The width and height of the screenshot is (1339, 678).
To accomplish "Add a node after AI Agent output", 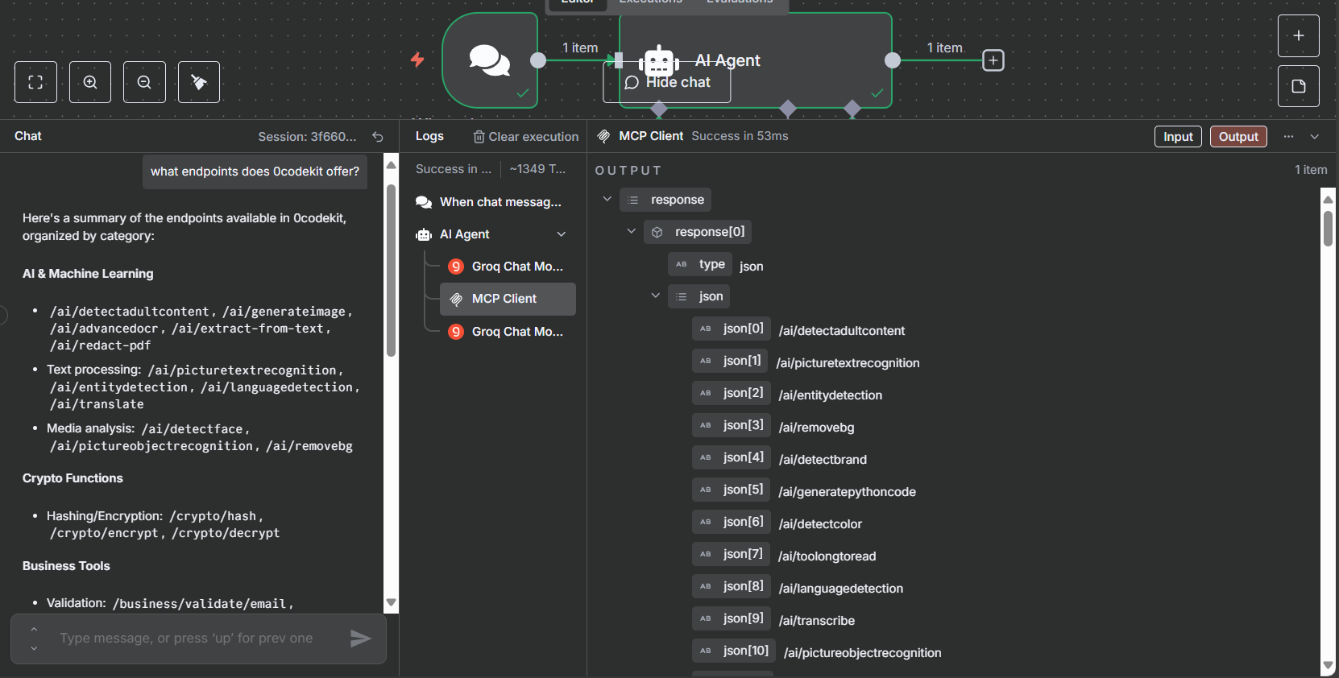I will tap(993, 60).
